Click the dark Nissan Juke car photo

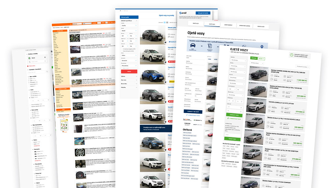(x=152, y=35)
